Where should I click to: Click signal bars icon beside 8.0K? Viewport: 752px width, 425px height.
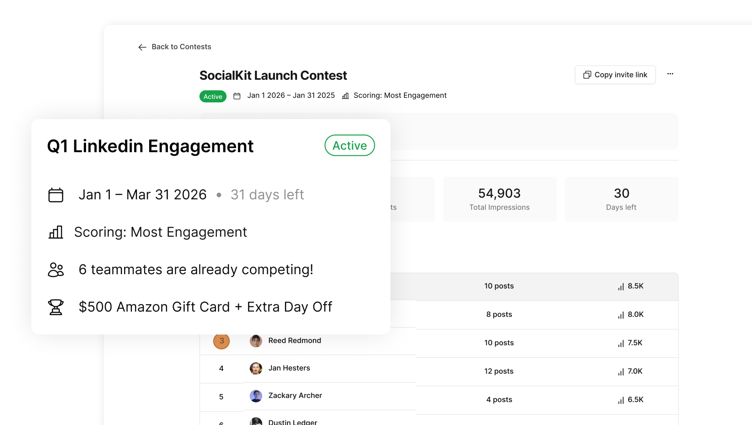621,315
